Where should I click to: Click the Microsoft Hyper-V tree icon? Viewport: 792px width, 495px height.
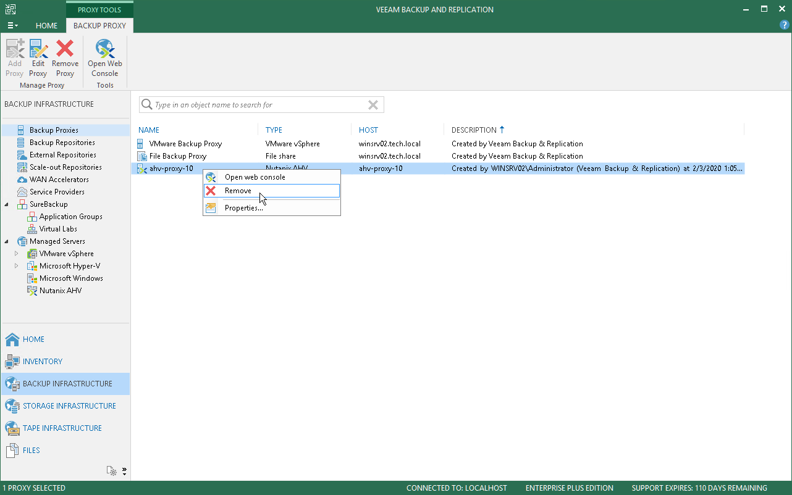pos(32,266)
